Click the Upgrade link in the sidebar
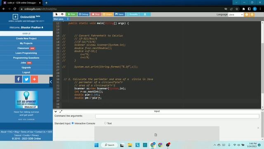264x149 pixels. (26, 67)
